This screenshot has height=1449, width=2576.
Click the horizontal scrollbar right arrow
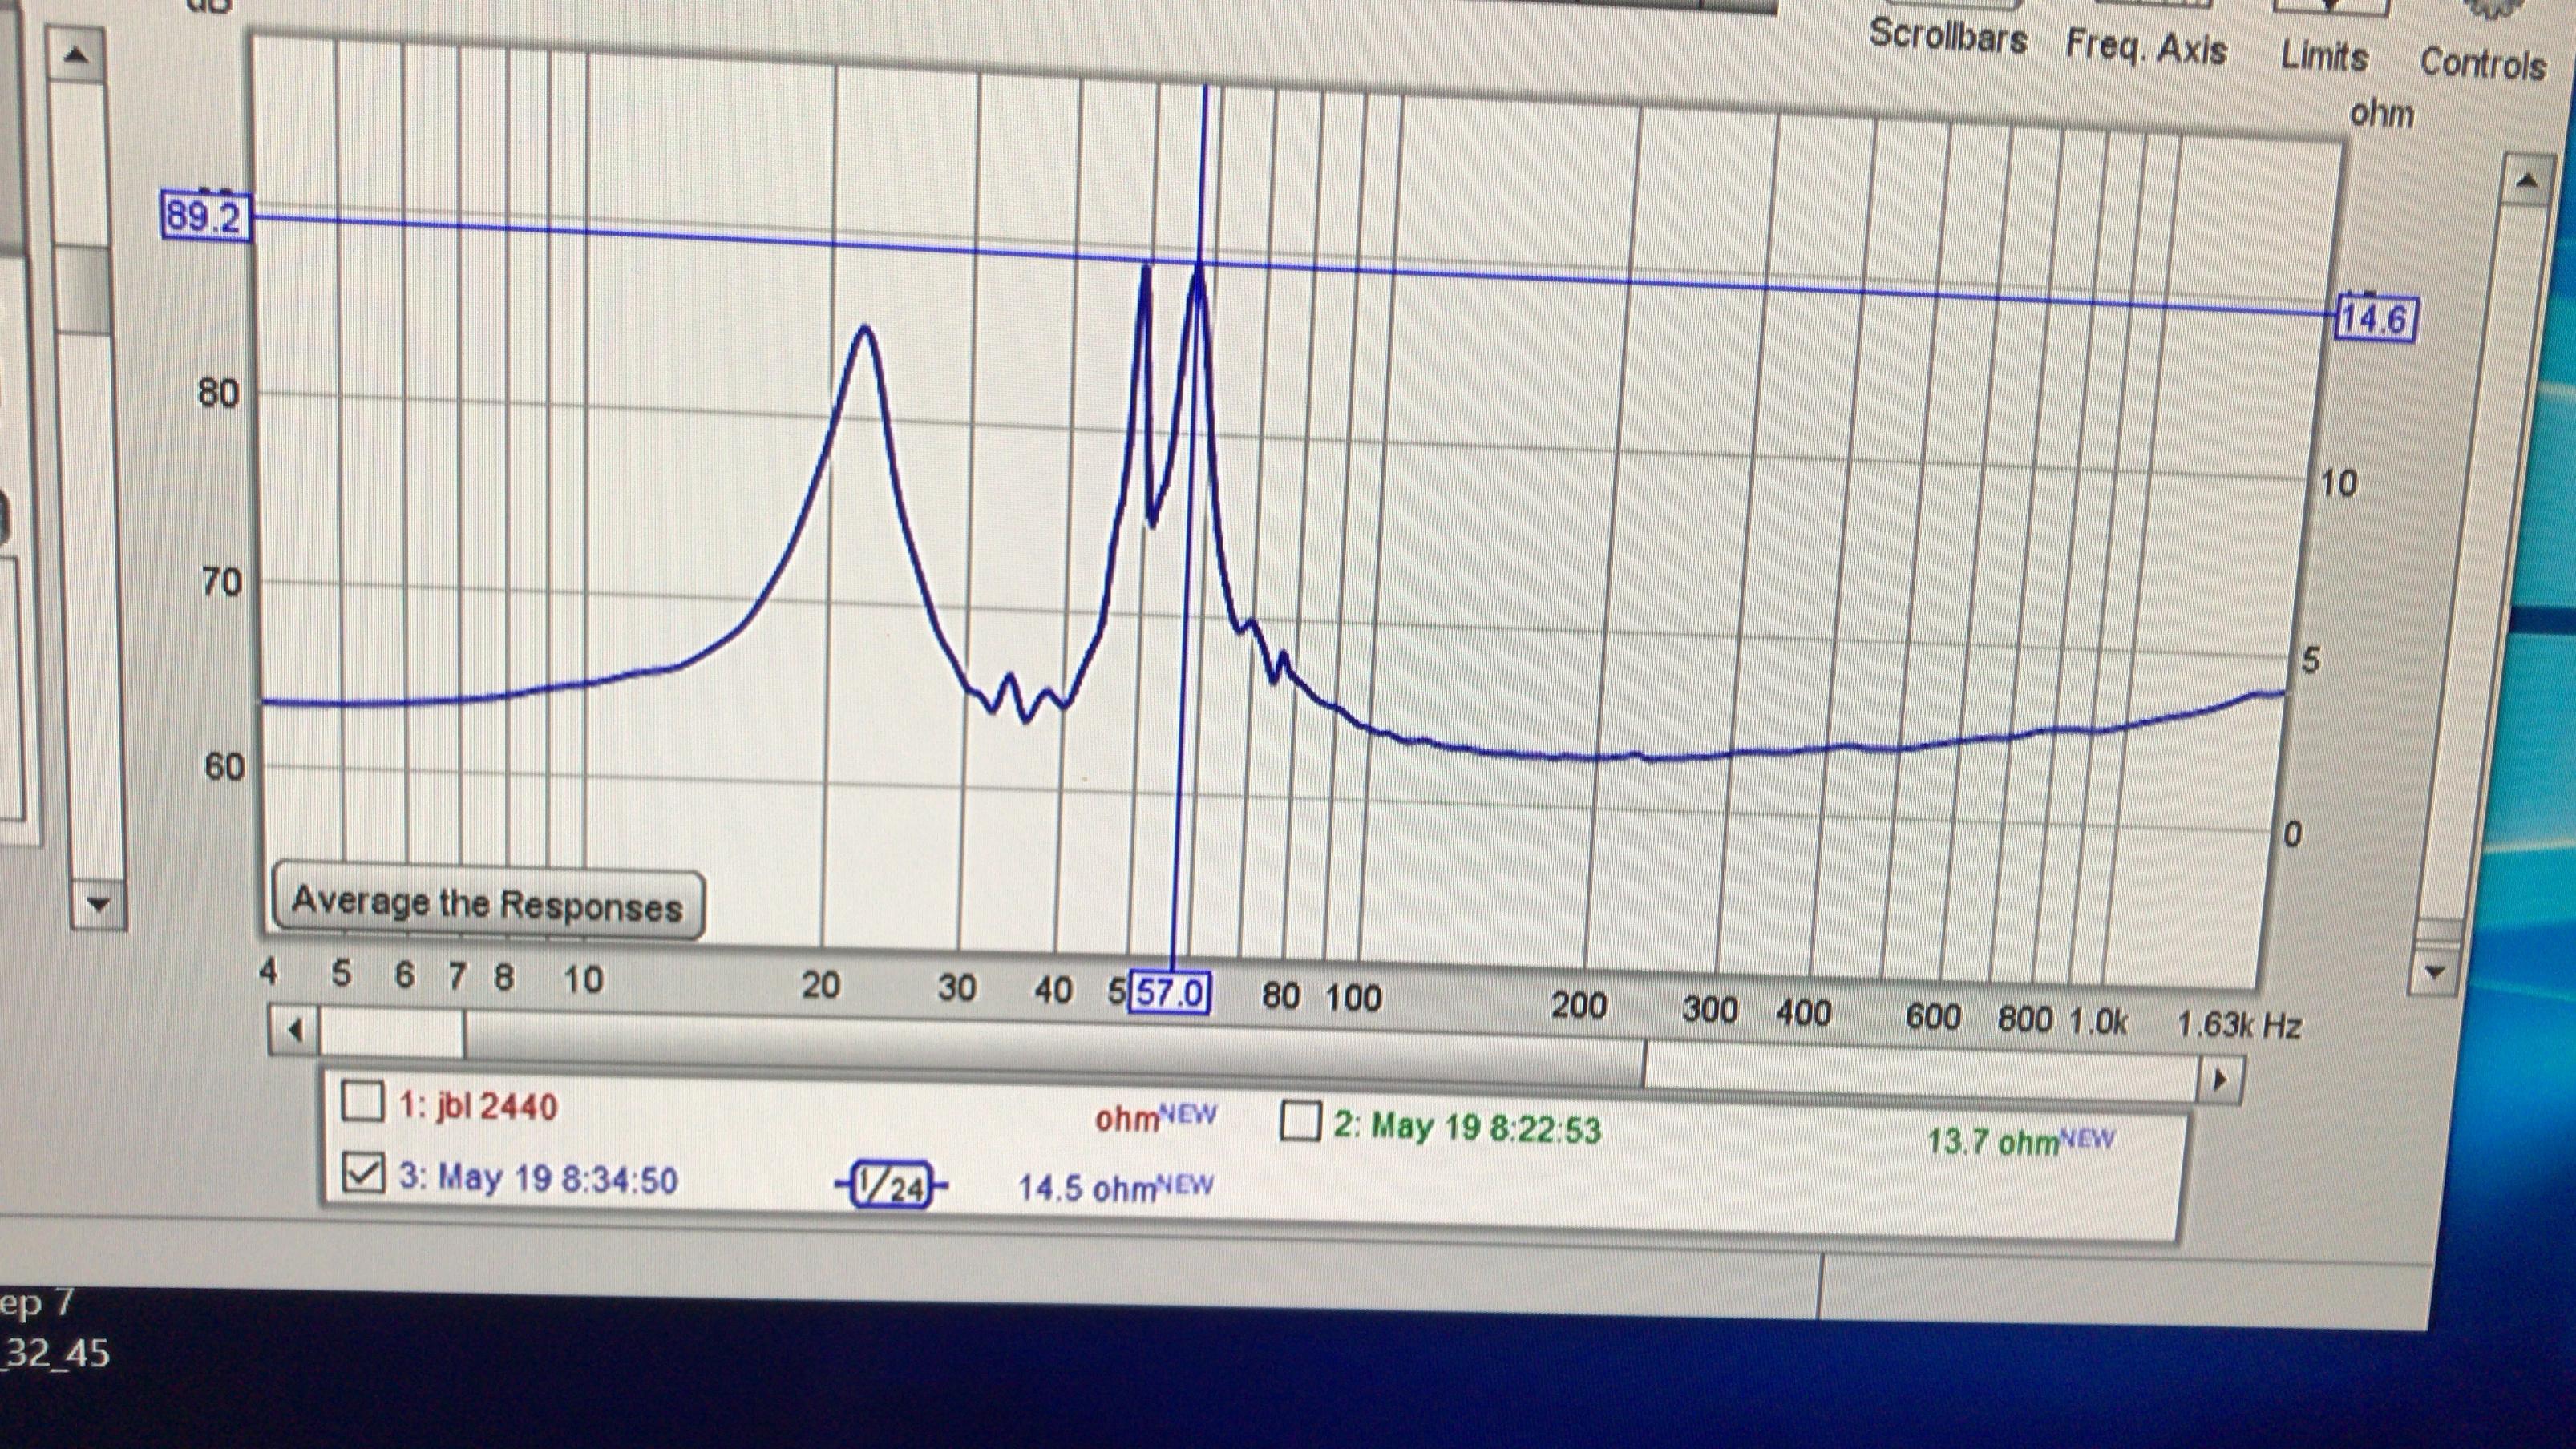[x=2220, y=1080]
